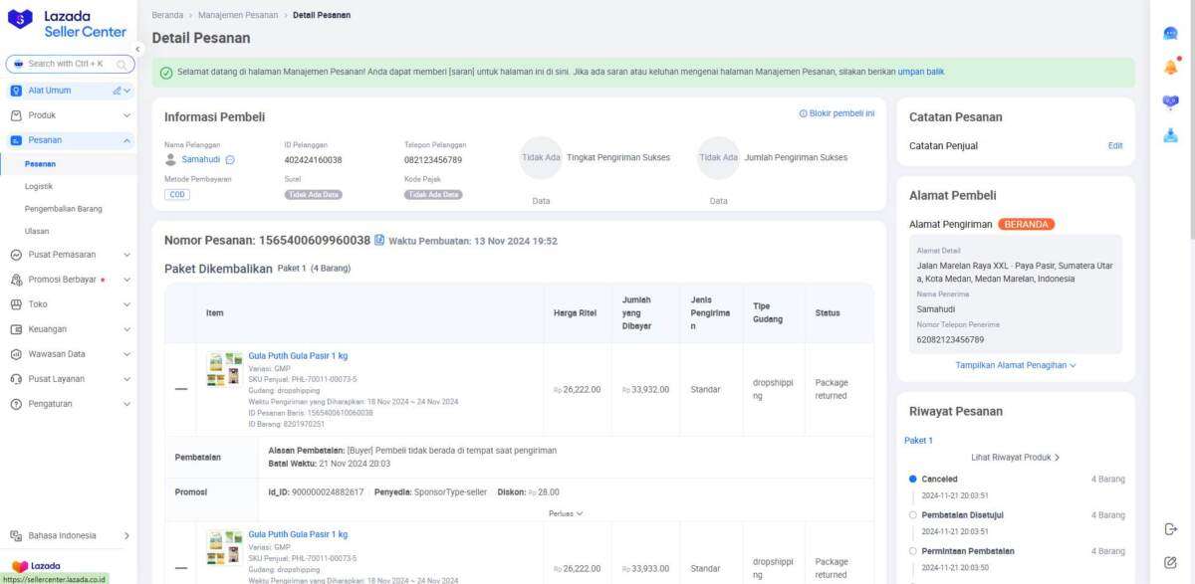1195x584 pixels.
Task: Collapse second Gula Putih row minus icon
Action: tap(180, 568)
